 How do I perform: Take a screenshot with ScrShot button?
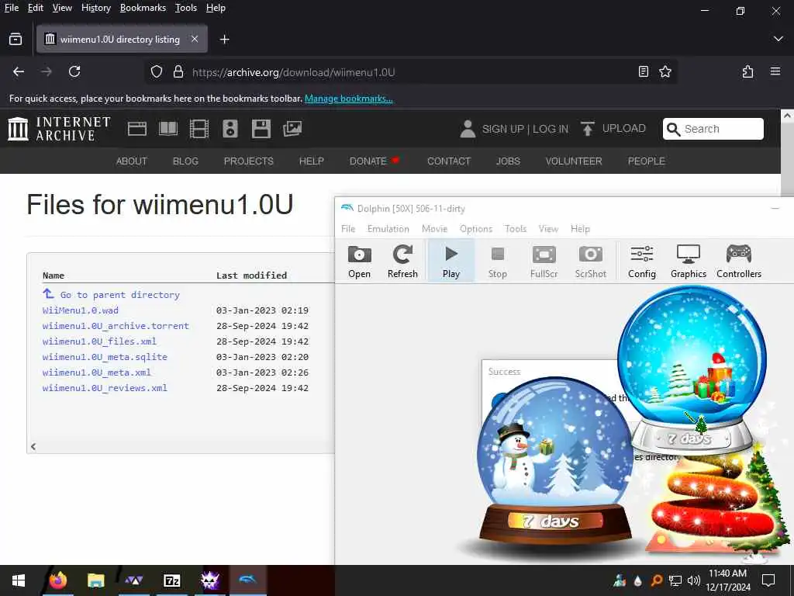pyautogui.click(x=590, y=261)
